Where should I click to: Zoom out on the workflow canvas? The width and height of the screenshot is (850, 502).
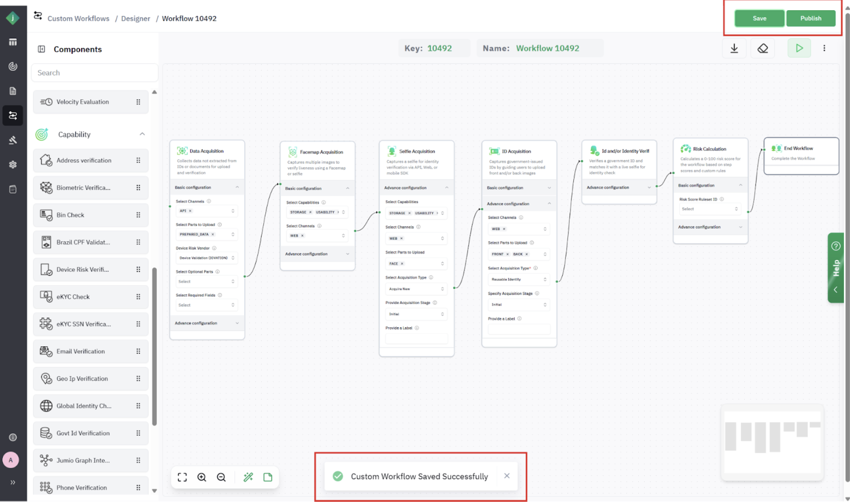click(x=221, y=477)
